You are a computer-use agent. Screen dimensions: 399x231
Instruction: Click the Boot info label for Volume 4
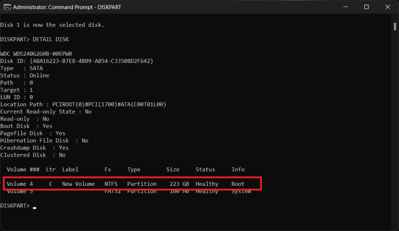coord(238,184)
